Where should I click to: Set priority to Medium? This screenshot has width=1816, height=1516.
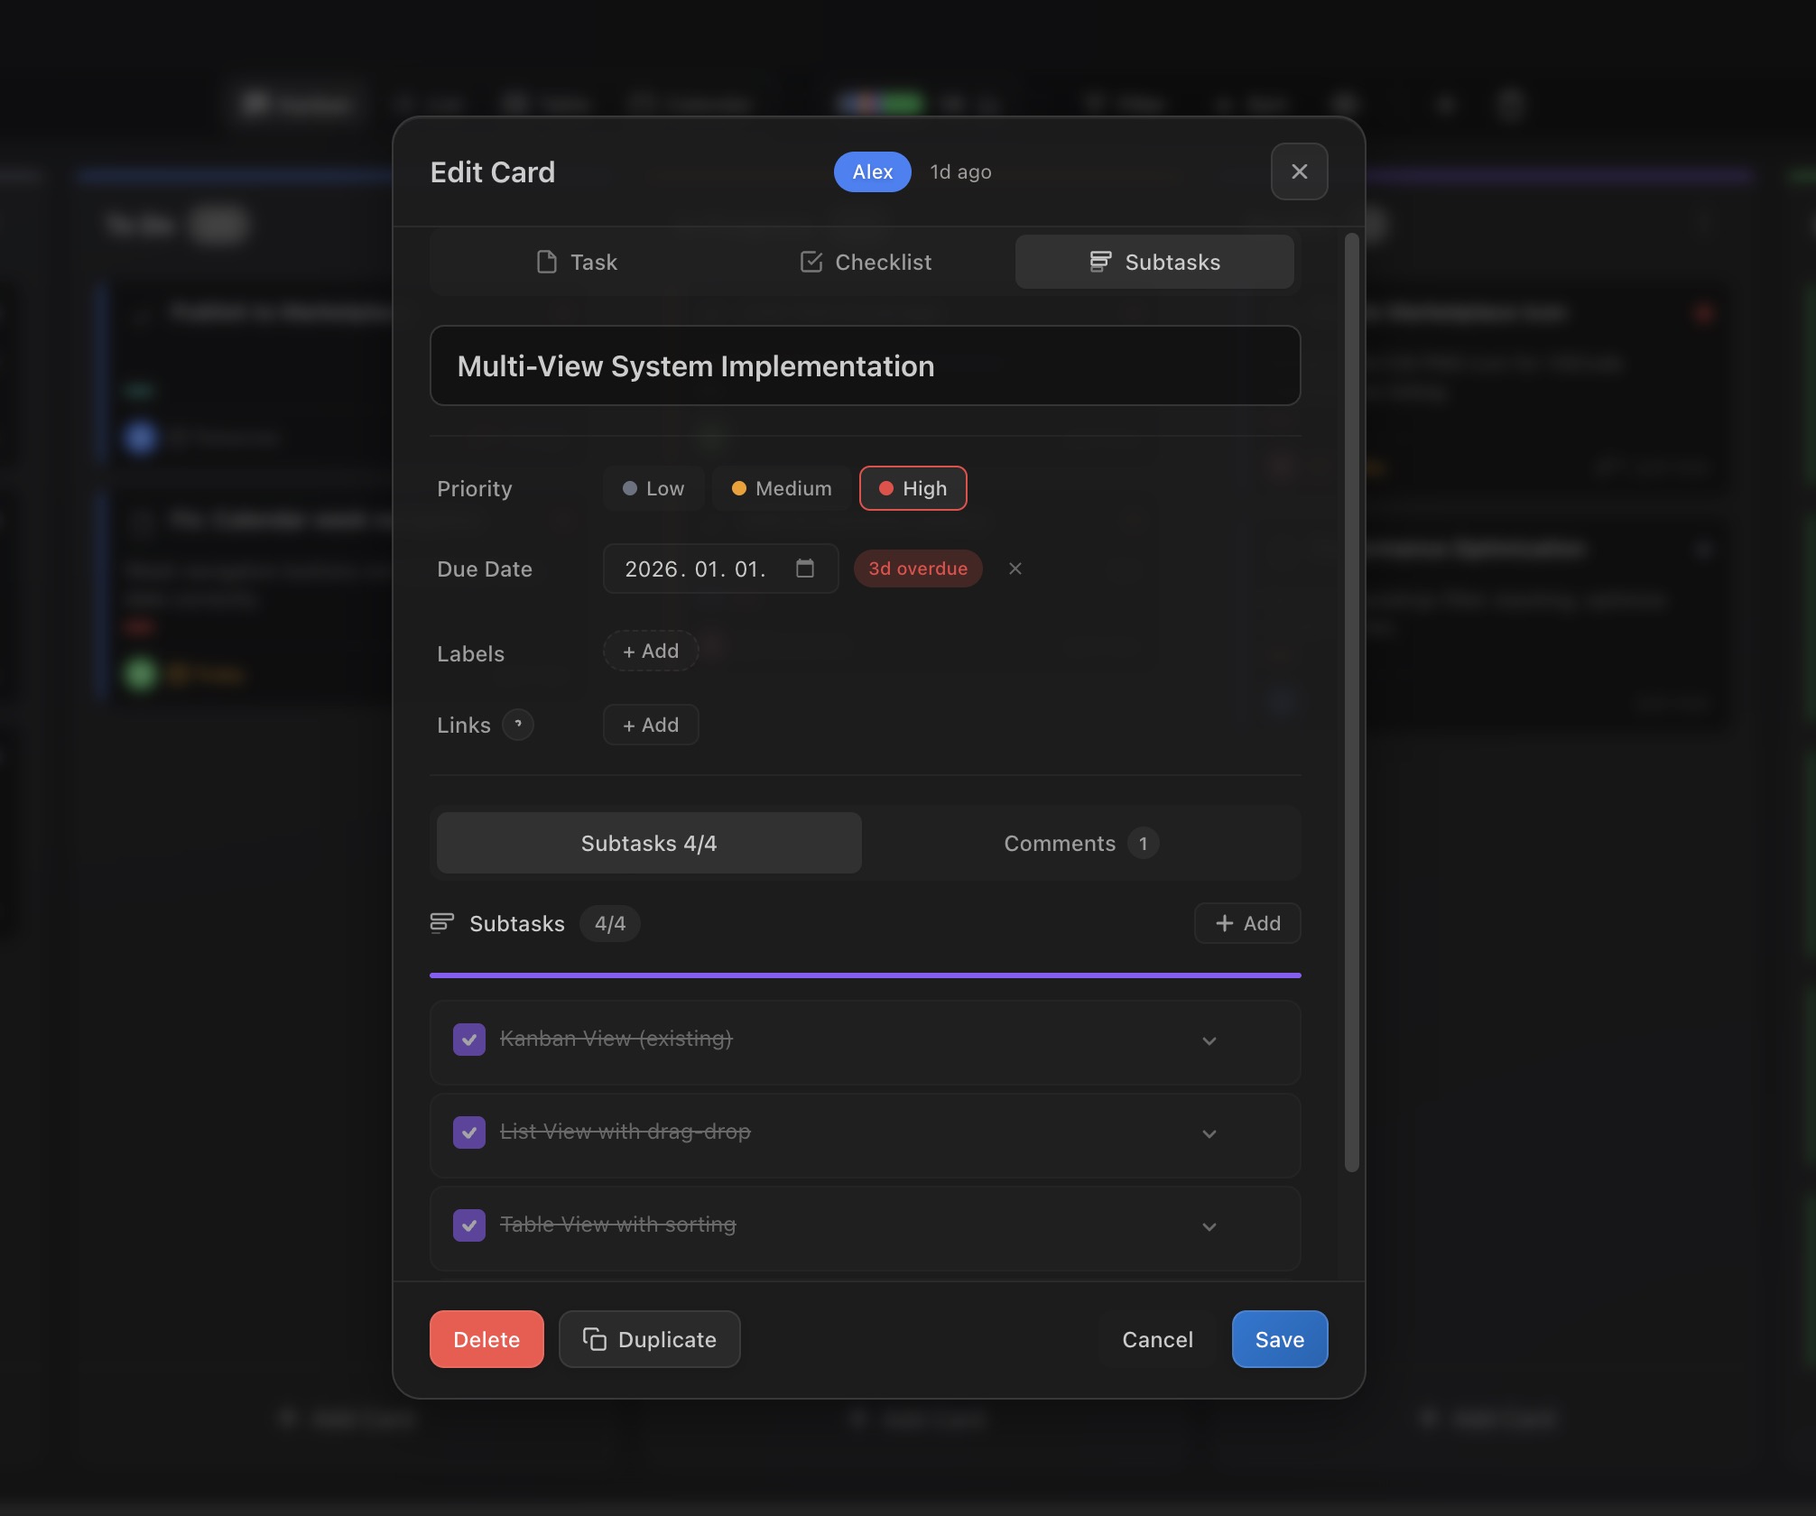tap(780, 488)
